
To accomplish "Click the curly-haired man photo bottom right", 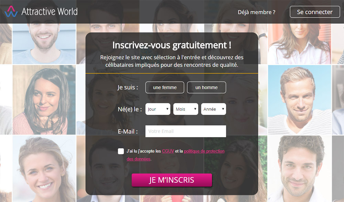I will coord(300,169).
